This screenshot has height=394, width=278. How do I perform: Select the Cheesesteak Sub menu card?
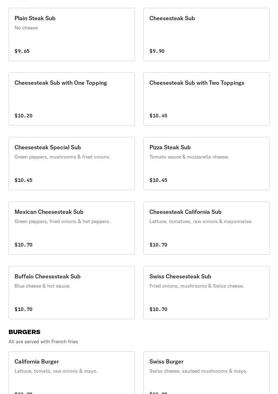click(x=206, y=34)
